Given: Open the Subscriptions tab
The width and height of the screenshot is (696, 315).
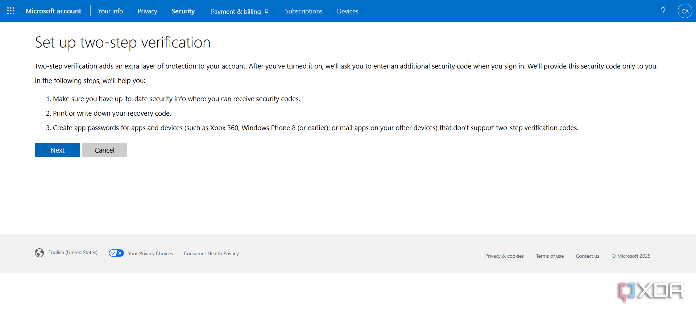Looking at the screenshot, I should tap(304, 11).
